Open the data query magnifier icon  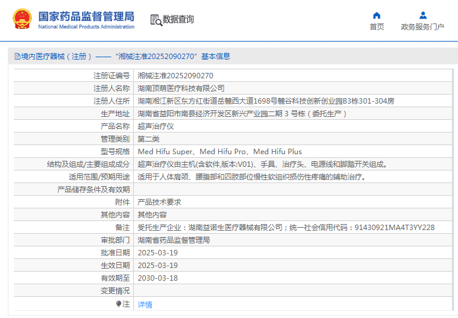coord(156,20)
